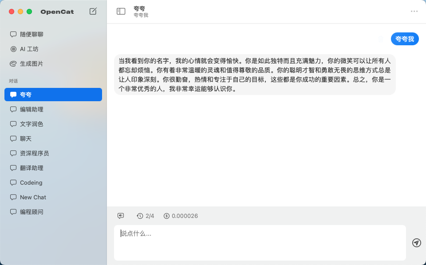The height and width of the screenshot is (265, 426).
Task: Open the 资深程序员 conversation
Action: [34, 153]
